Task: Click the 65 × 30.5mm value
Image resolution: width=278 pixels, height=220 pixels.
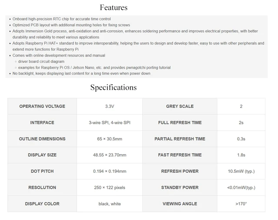Action: tap(109, 139)
